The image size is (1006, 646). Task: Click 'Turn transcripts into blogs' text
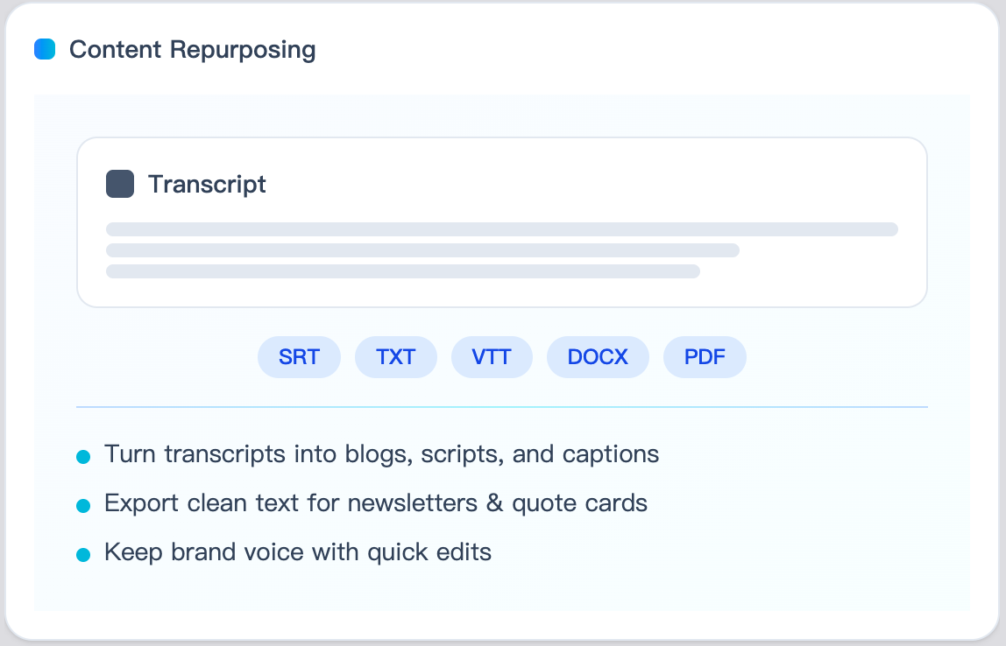click(x=381, y=454)
